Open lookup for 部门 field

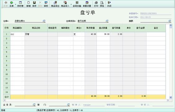point(68,105)
